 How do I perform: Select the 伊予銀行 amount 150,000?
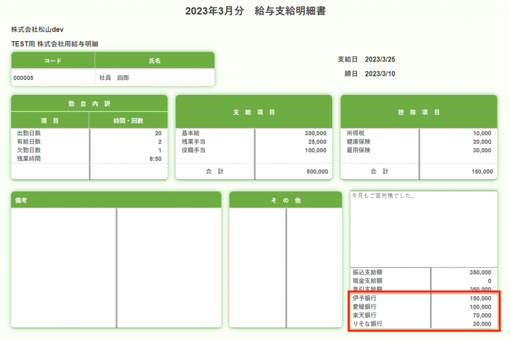coord(481,298)
